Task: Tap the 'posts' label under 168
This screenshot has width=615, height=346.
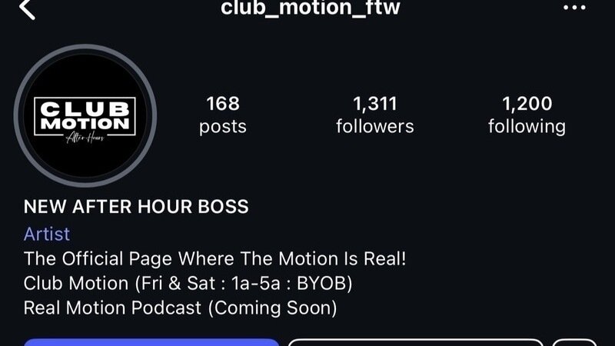Action: [223, 127]
